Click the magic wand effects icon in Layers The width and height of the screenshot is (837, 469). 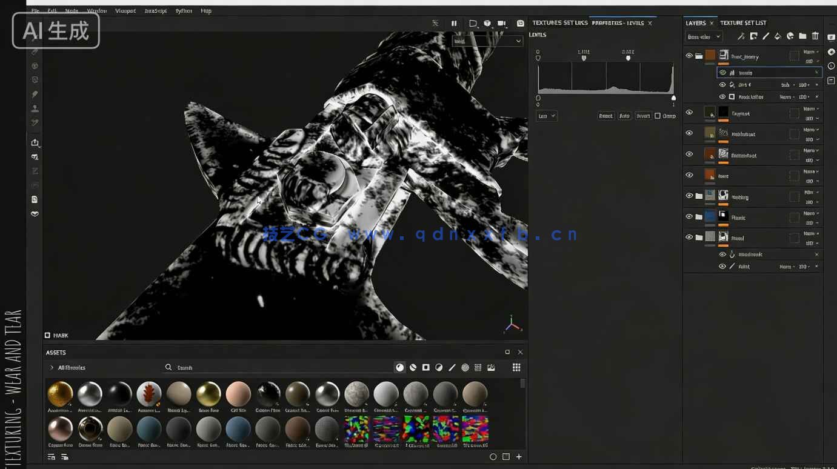pos(741,36)
